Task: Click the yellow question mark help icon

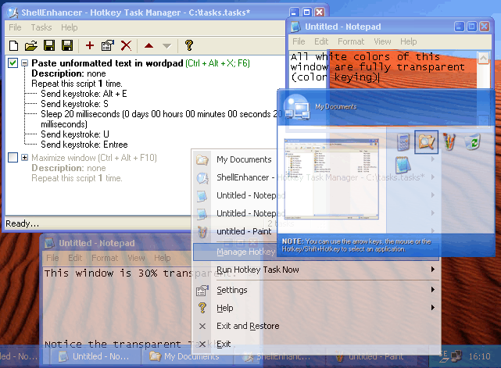Action: coord(189,45)
